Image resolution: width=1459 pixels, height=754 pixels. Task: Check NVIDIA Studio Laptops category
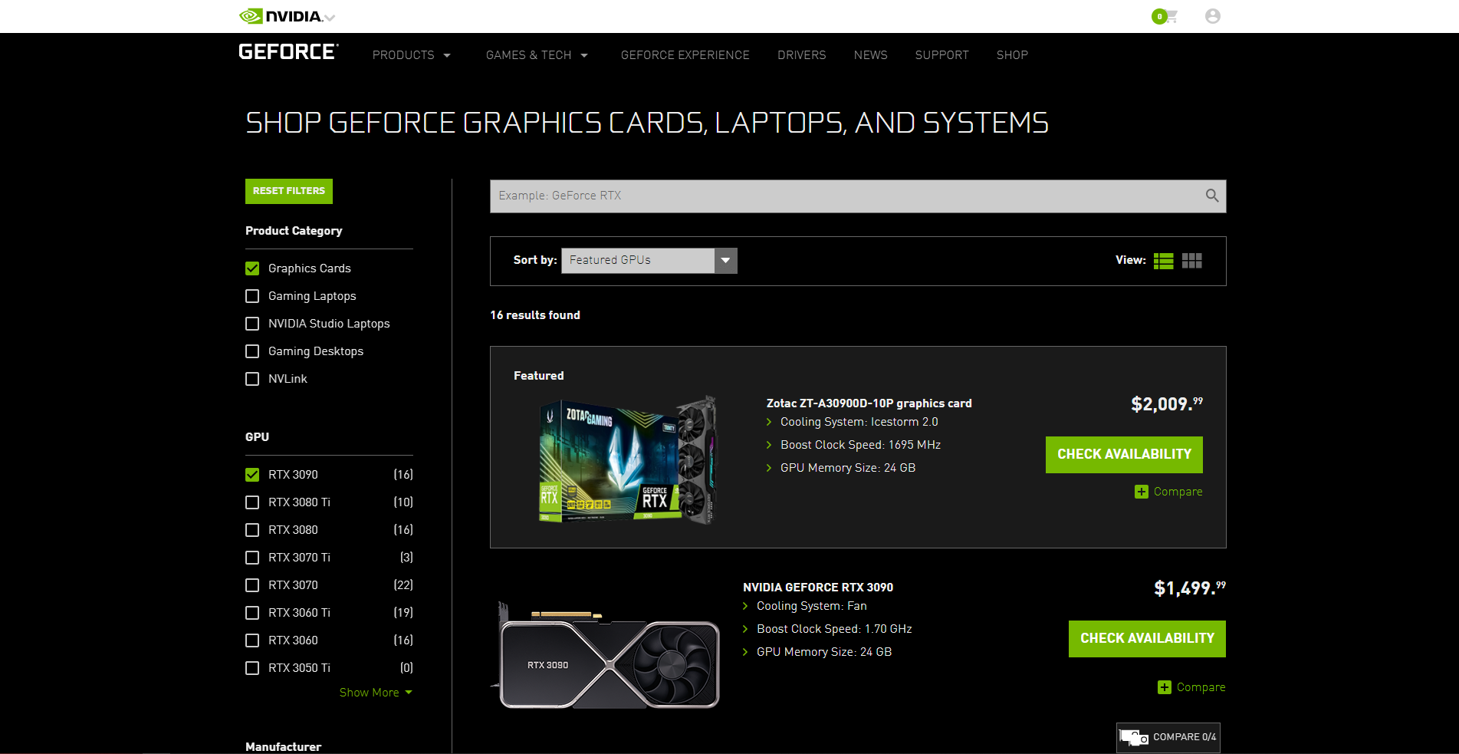[252, 324]
